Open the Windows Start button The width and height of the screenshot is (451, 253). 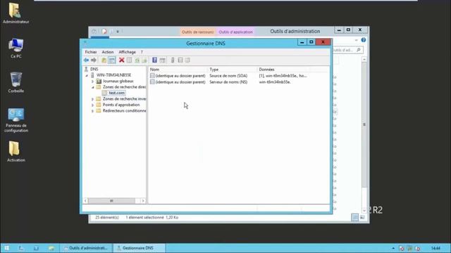click(6, 248)
